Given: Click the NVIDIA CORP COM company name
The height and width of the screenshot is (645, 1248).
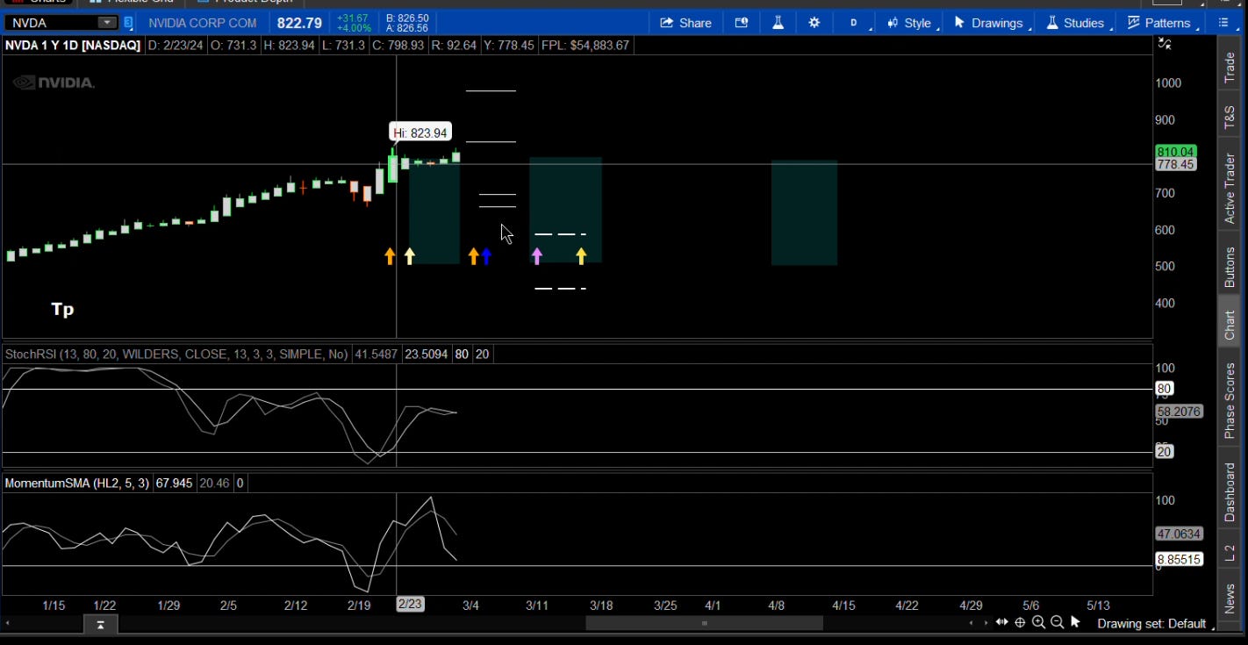Looking at the screenshot, I should [x=203, y=23].
